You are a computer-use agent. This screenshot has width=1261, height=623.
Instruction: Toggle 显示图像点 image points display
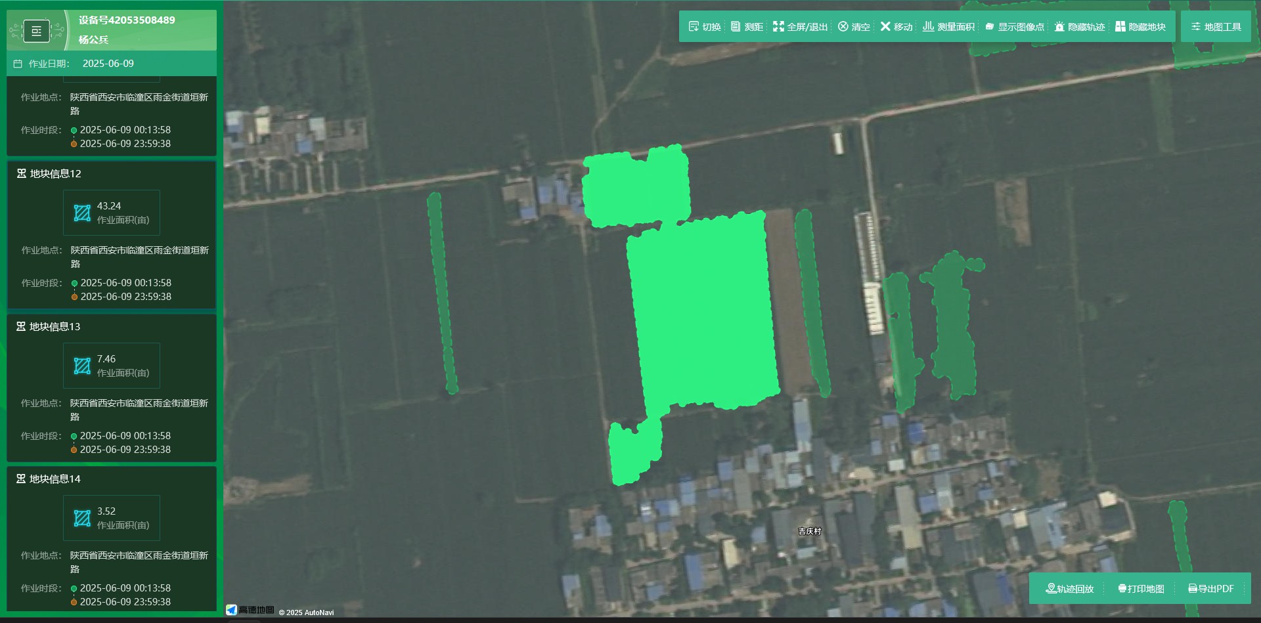(1015, 27)
